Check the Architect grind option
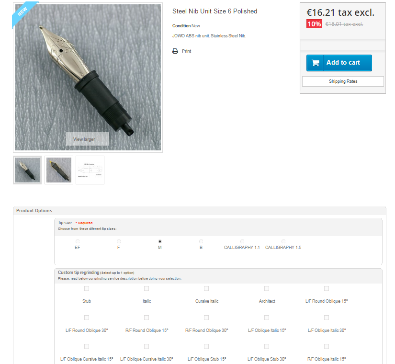Viewport: 395px width, 364px height. tap(267, 288)
